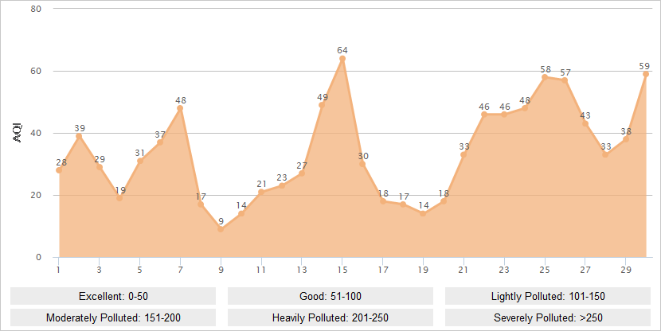Click the x-axis label 29
Viewport: 661px width, 331px height.
pyautogui.click(x=626, y=270)
